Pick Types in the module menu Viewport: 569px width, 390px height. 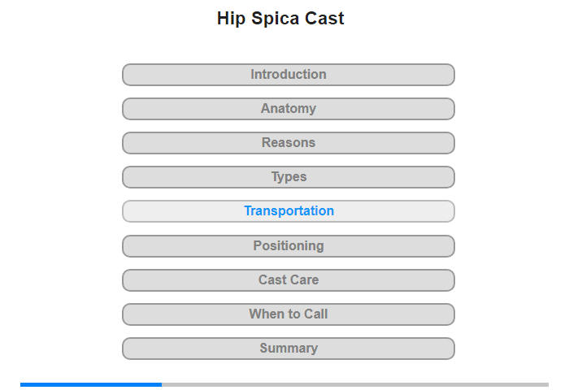(289, 177)
